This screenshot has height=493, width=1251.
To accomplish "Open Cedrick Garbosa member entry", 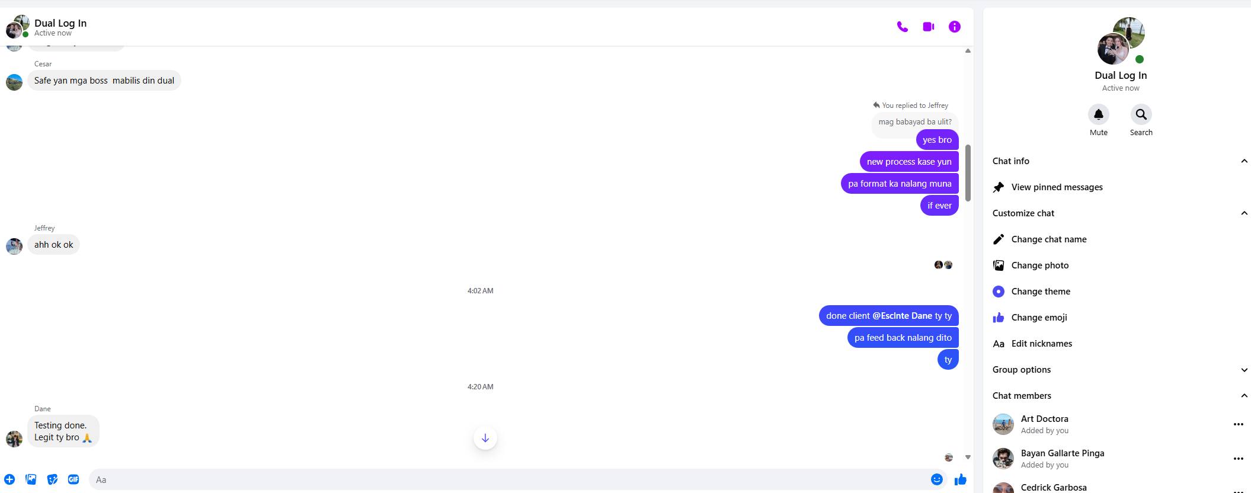I will (1054, 488).
